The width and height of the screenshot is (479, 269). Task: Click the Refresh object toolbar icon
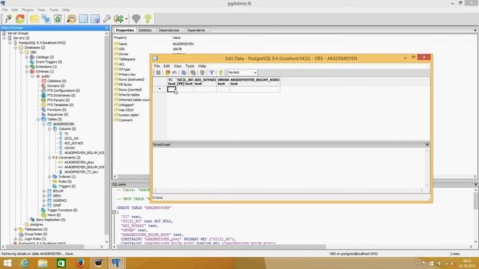20,19
